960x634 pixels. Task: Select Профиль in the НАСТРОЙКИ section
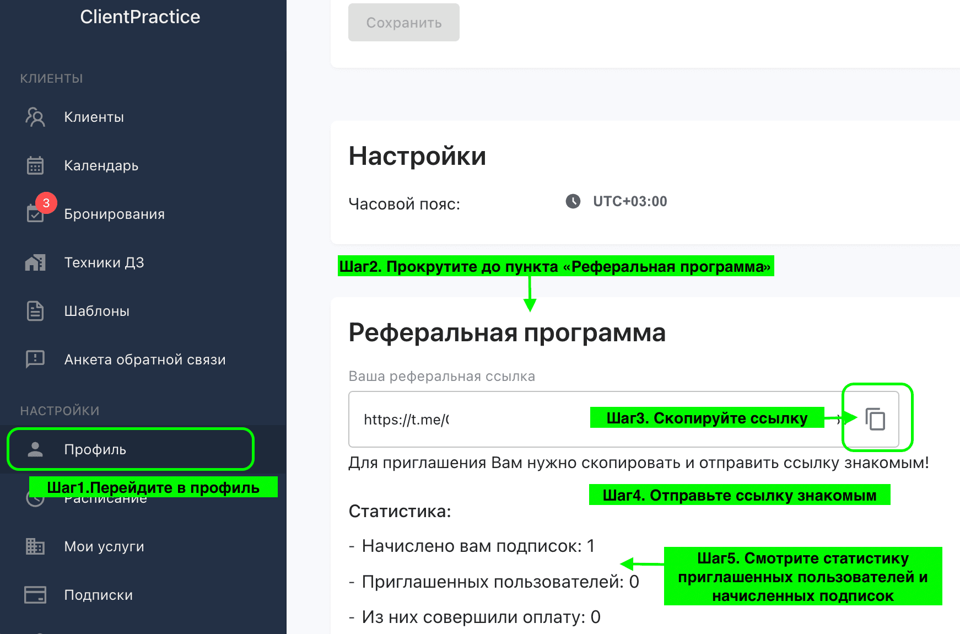click(95, 449)
